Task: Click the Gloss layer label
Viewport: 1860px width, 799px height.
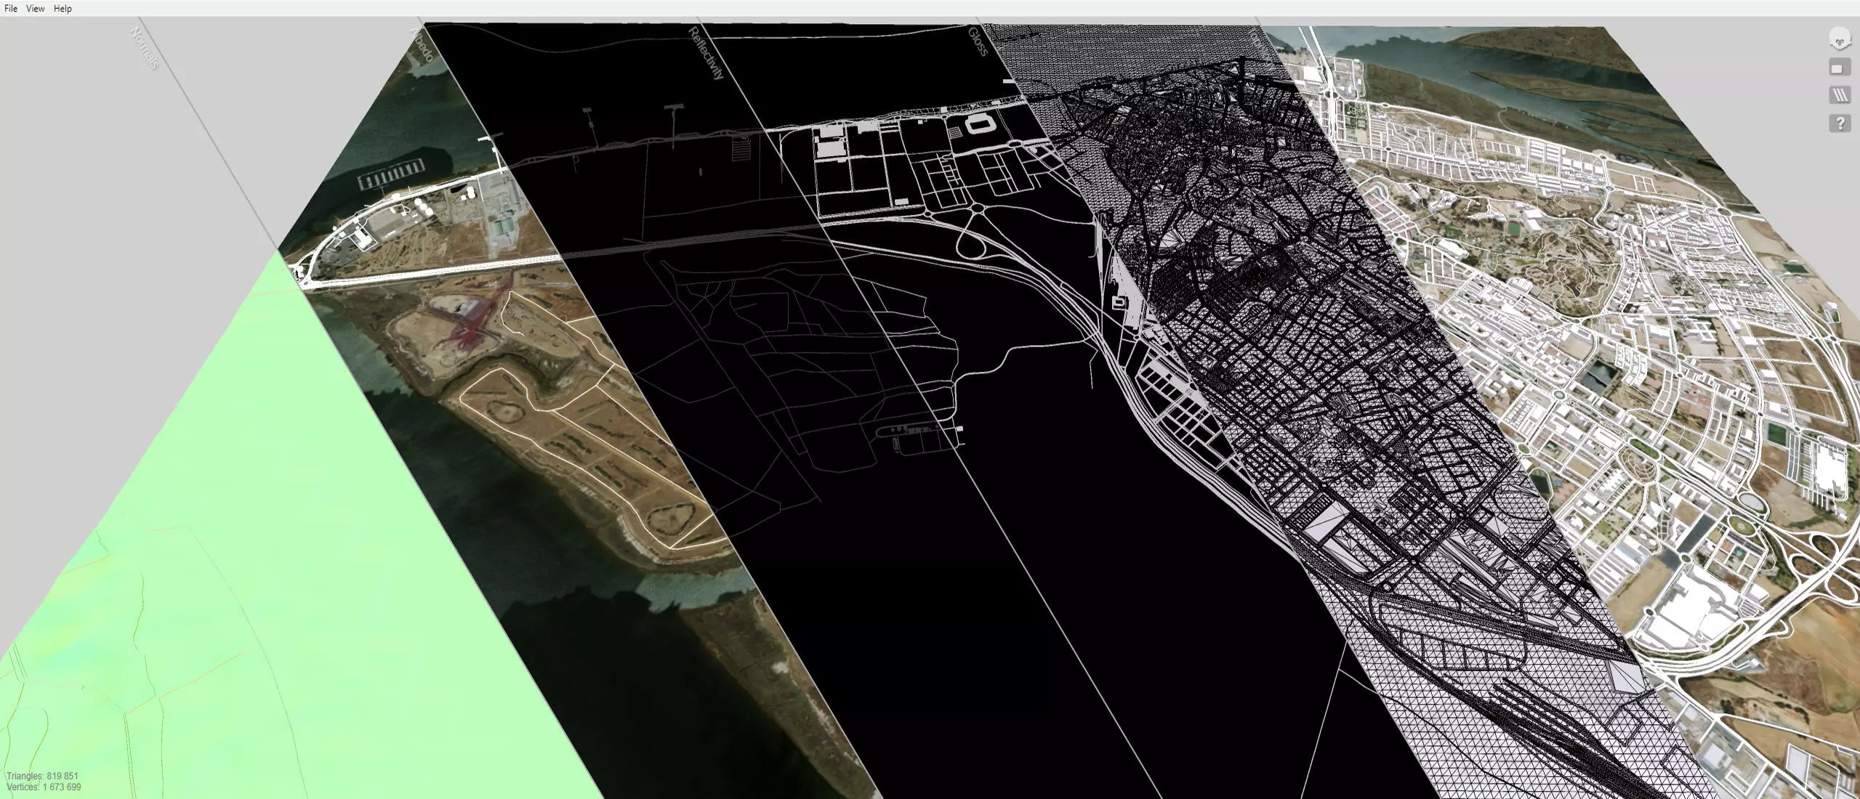Action: pyautogui.click(x=978, y=41)
